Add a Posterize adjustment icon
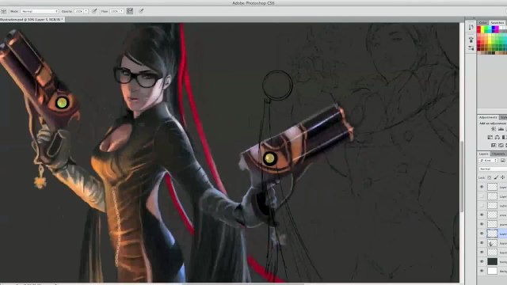Viewport: 507px width, 285px height. click(501, 146)
